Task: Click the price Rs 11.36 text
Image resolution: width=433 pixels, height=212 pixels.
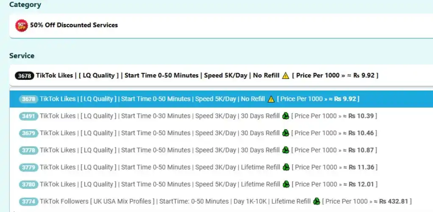Action: tap(361, 167)
